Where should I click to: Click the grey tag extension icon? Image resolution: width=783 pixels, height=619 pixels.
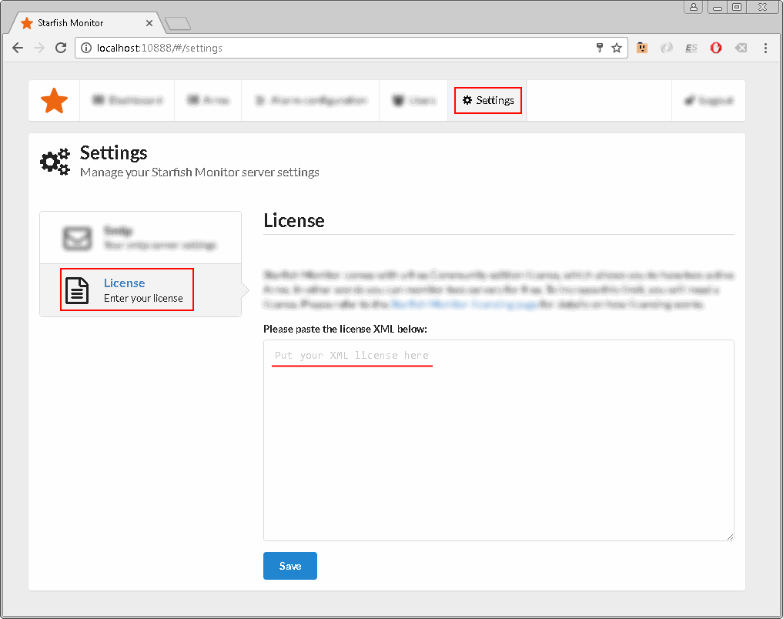[x=741, y=48]
